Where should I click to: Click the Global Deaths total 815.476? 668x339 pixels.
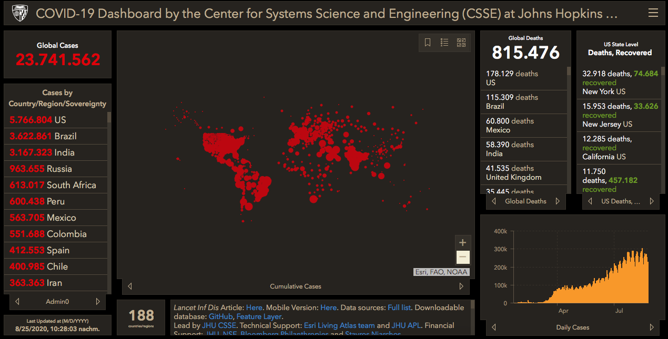pyautogui.click(x=525, y=53)
